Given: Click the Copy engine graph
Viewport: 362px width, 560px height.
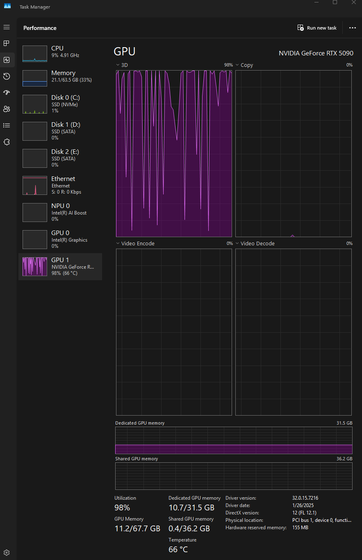Looking at the screenshot, I should click(x=294, y=153).
